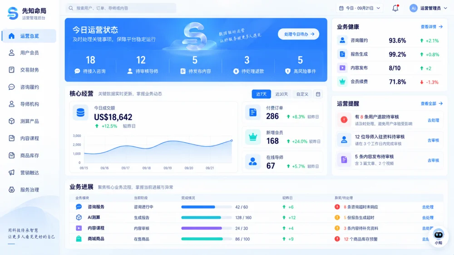Open the notification bell
This screenshot has width=454, height=255.
click(395, 8)
